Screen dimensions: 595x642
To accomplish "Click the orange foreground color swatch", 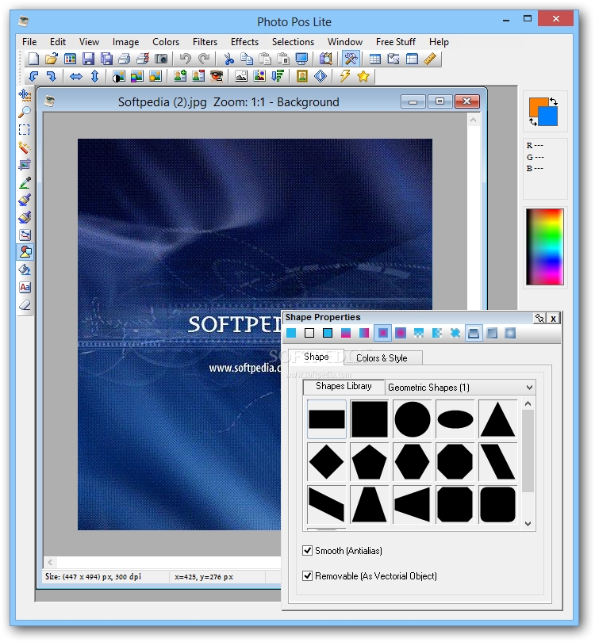I will [535, 105].
